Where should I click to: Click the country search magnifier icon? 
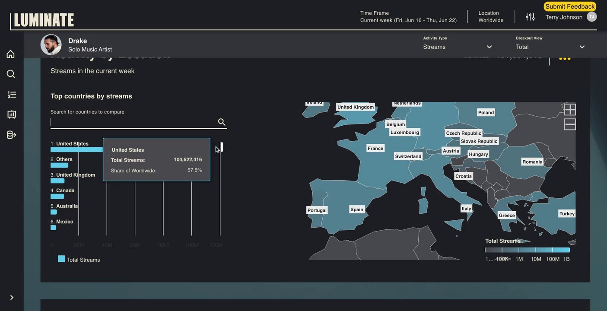(x=222, y=122)
